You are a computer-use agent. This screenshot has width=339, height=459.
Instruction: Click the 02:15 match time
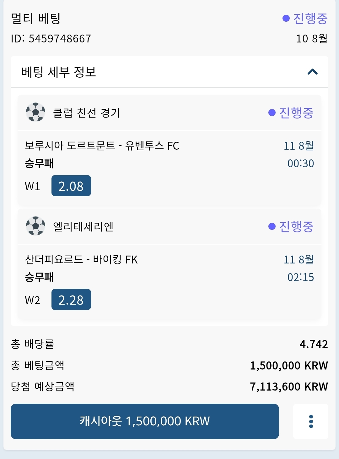[x=301, y=277]
